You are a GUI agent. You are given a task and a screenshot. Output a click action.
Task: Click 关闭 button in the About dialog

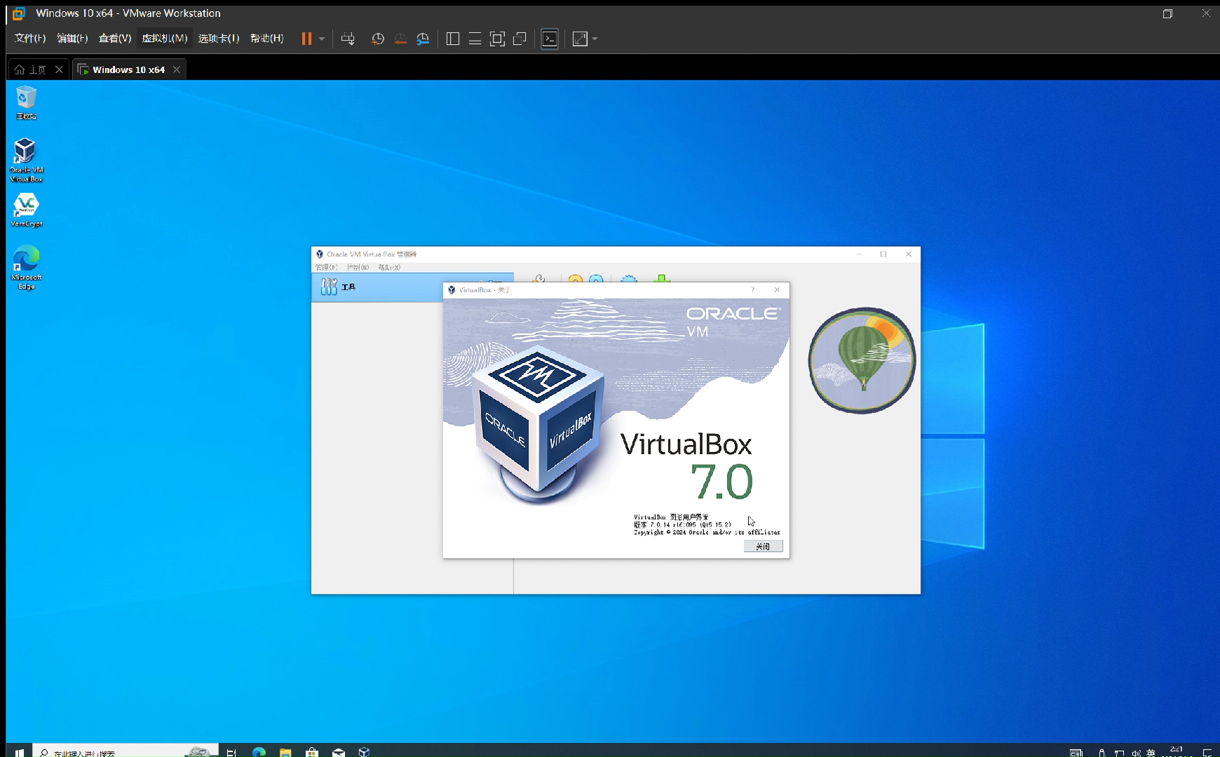[x=763, y=546]
